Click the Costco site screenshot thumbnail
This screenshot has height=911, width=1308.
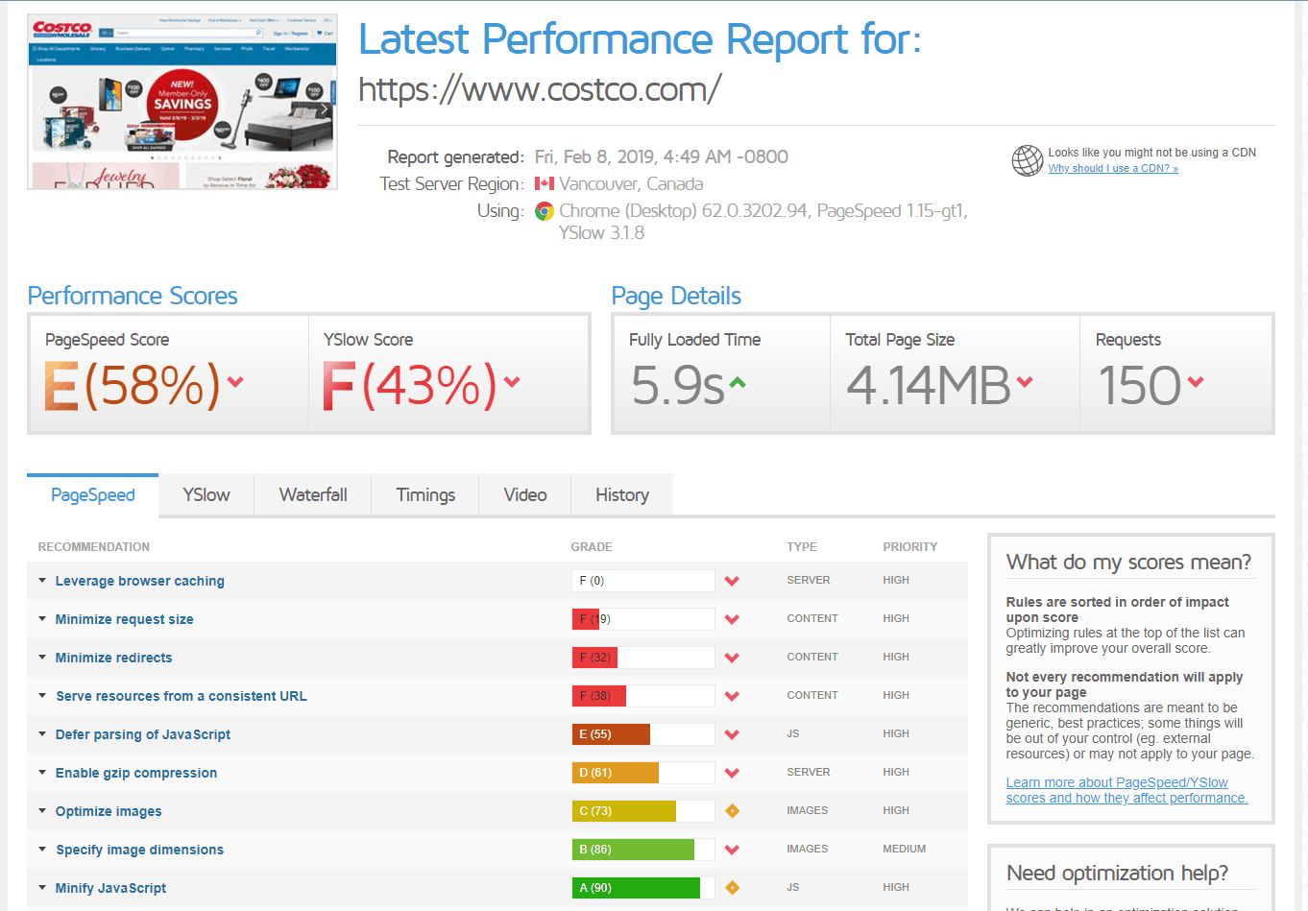(x=182, y=102)
